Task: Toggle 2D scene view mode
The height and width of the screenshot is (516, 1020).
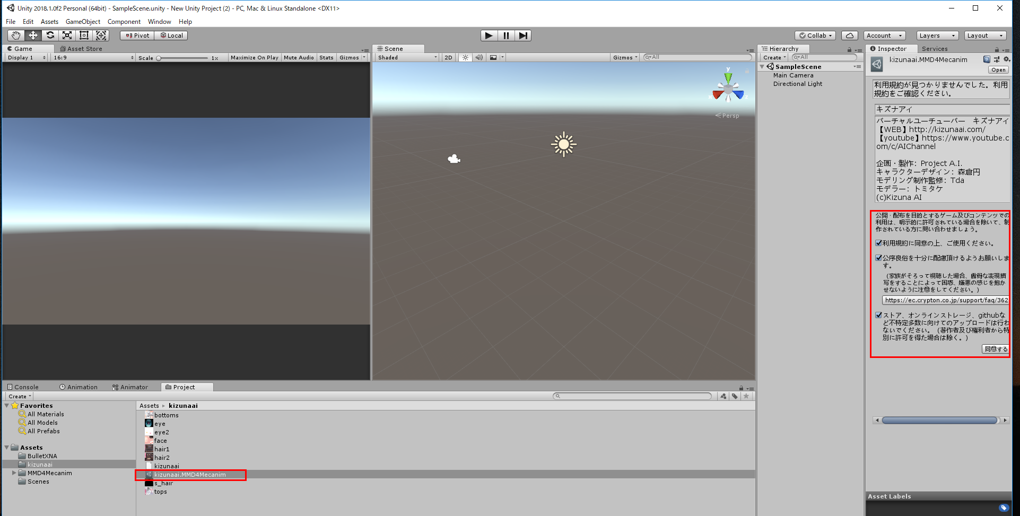Action: click(448, 57)
